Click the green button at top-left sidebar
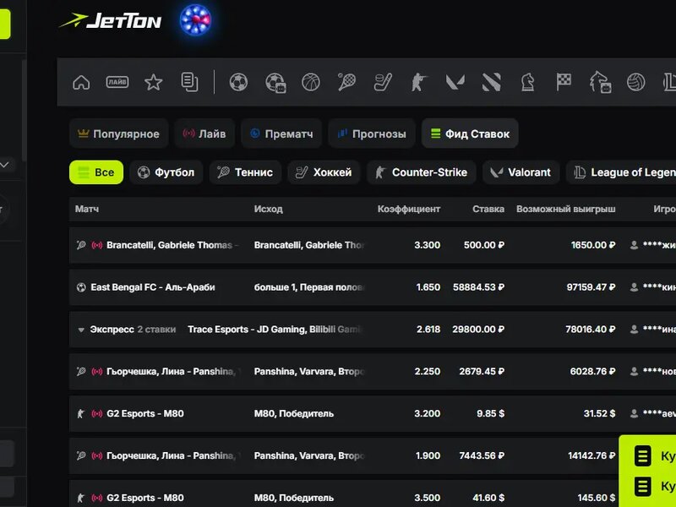Image resolution: width=676 pixels, height=507 pixels. [x=5, y=25]
